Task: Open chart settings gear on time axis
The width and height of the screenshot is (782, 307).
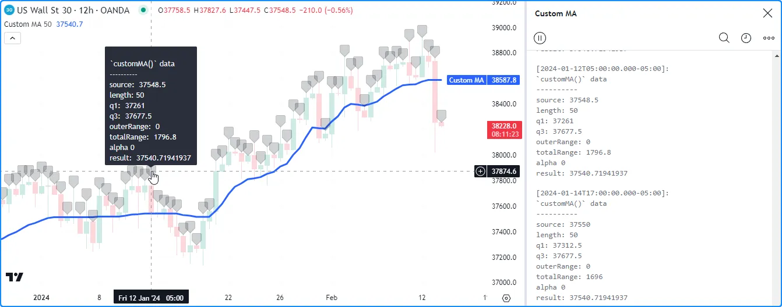Action: [x=506, y=298]
